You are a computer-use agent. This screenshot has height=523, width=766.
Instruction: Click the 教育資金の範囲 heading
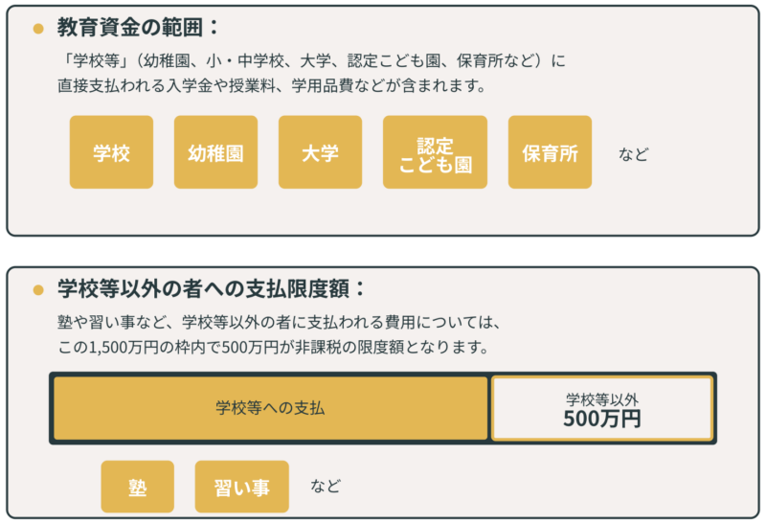[x=129, y=27]
